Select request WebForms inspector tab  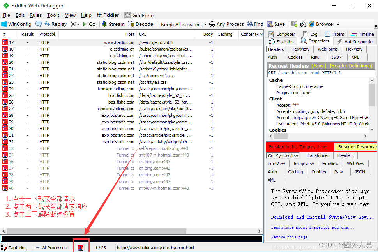327,49
